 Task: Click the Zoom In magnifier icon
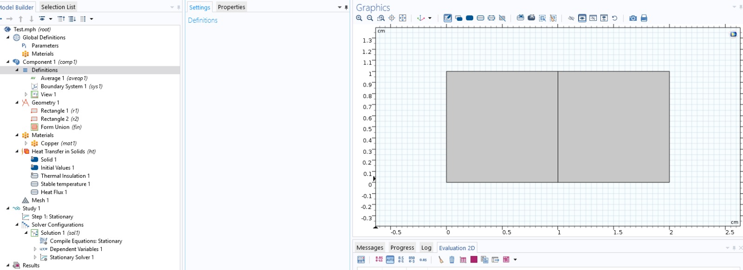pyautogui.click(x=359, y=18)
